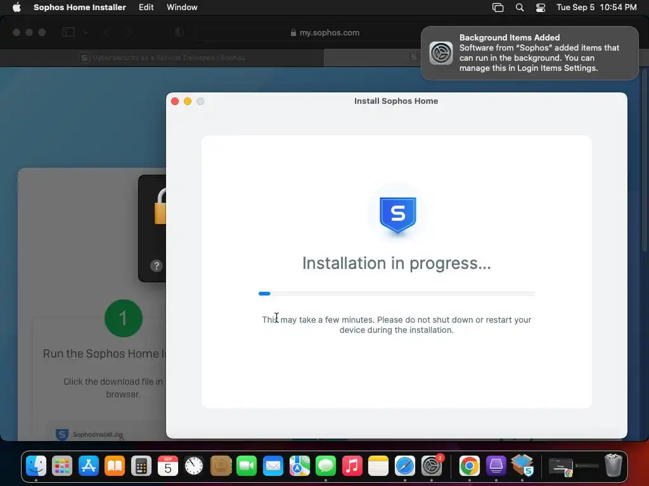Open Calendar from the Dock
This screenshot has width=649, height=486.
pos(167,466)
